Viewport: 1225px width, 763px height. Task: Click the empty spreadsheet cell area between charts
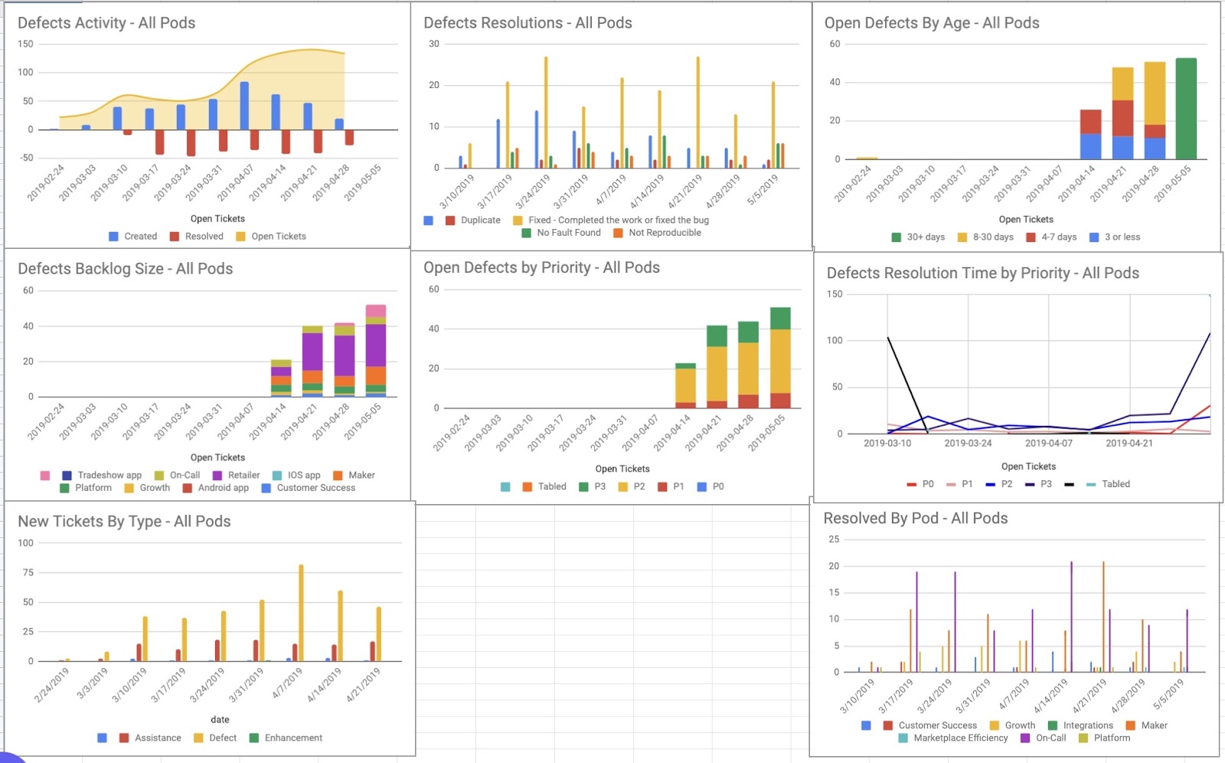612,628
